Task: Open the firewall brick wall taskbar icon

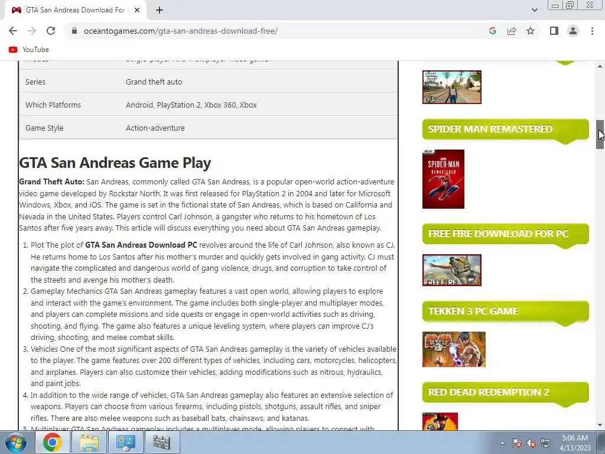Action: click(x=162, y=442)
